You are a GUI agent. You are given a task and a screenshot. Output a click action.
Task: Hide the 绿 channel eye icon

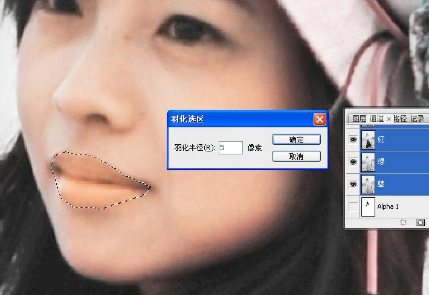353,162
